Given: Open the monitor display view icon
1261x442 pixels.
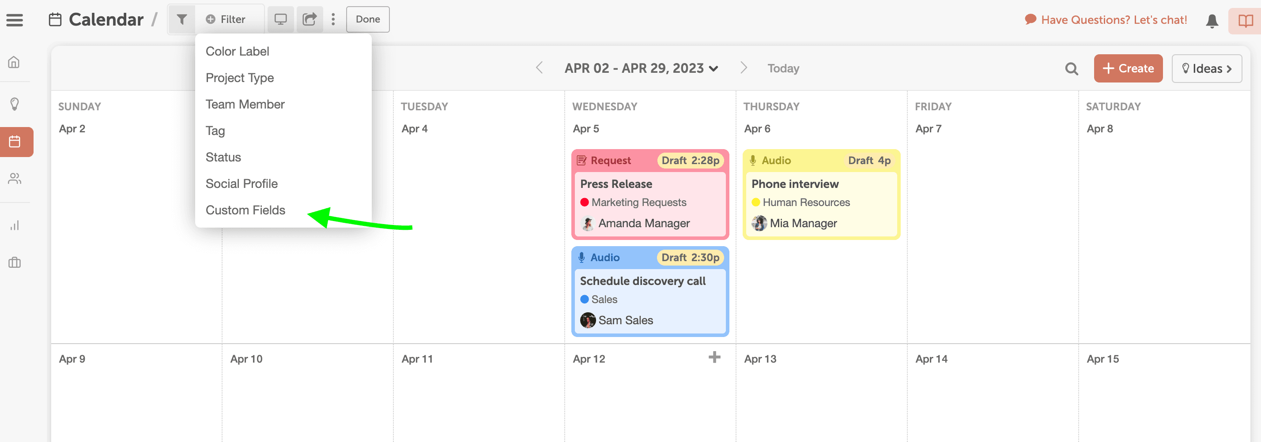Looking at the screenshot, I should 280,19.
